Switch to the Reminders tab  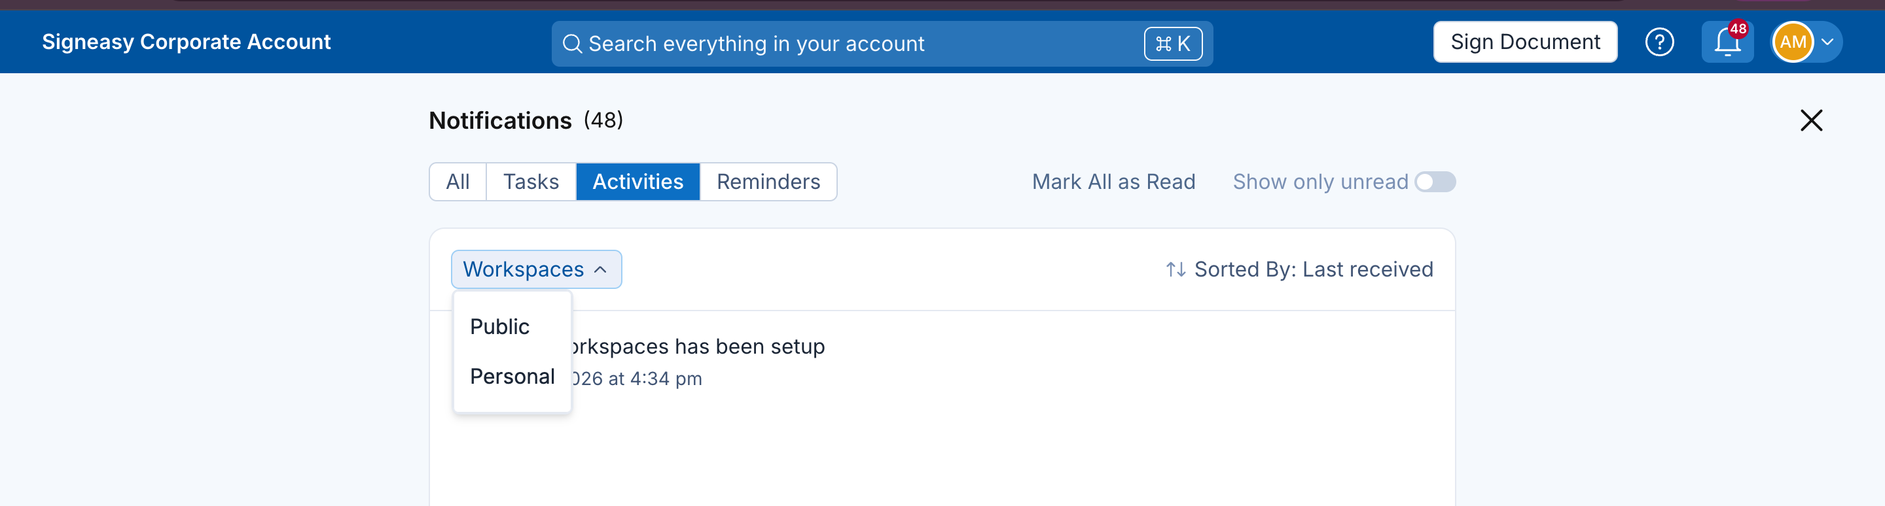click(768, 182)
